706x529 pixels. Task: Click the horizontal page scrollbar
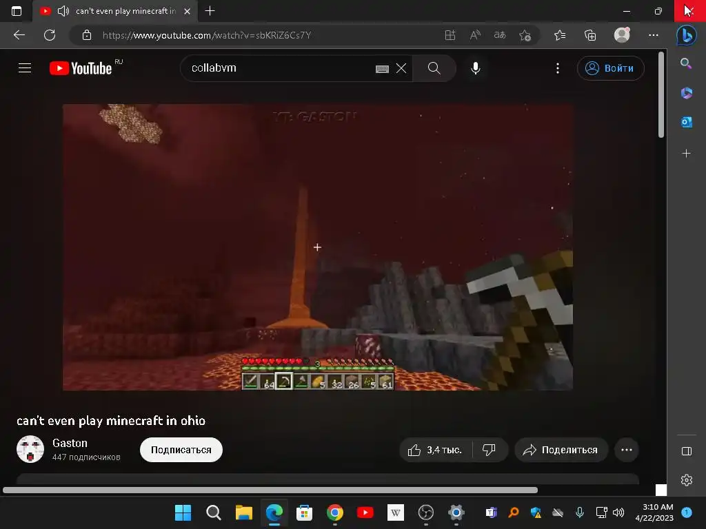pyautogui.click(x=270, y=490)
